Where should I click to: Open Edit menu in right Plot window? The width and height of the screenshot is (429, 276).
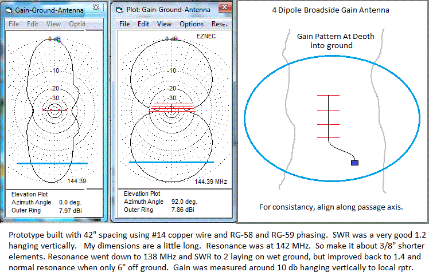pos(143,24)
